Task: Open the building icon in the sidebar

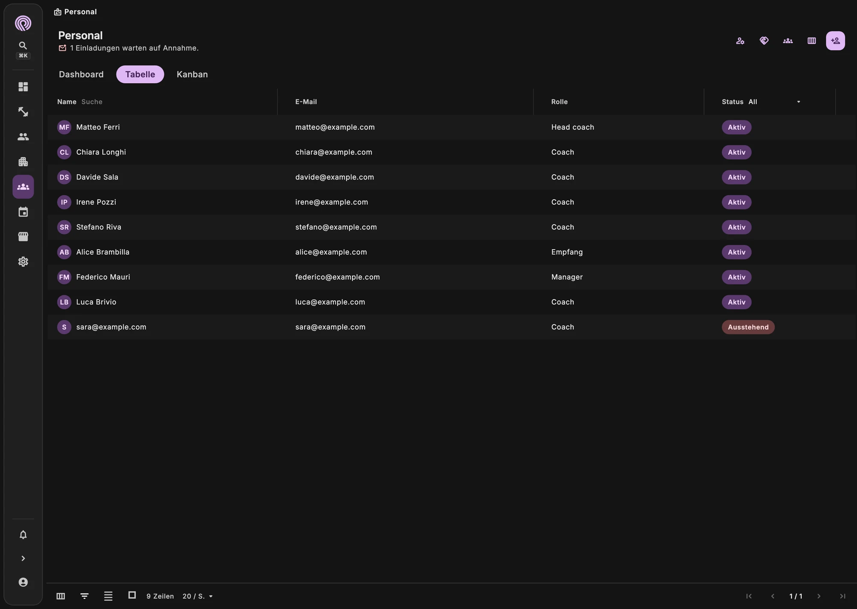Action: coord(23,162)
